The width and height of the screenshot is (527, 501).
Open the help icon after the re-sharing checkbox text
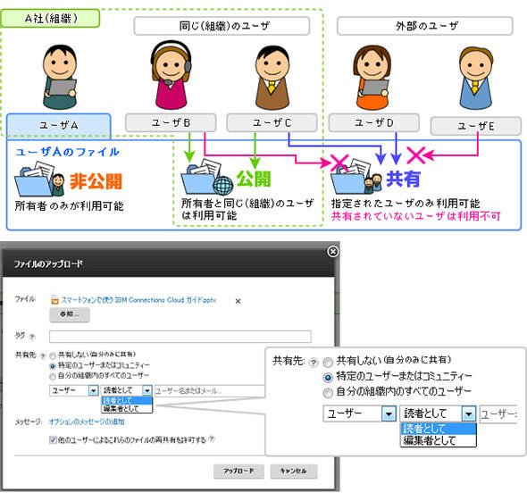(x=212, y=438)
